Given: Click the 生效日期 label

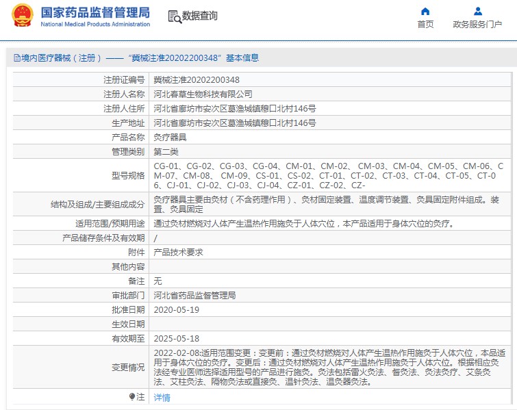Looking at the screenshot, I should [128, 324].
